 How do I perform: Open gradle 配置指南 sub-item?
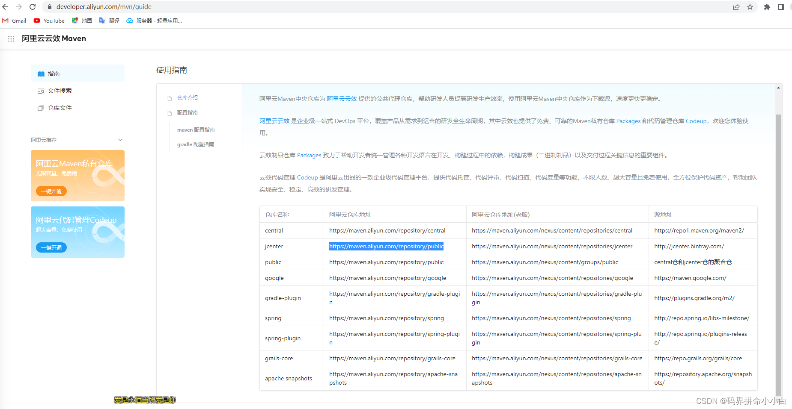click(196, 144)
